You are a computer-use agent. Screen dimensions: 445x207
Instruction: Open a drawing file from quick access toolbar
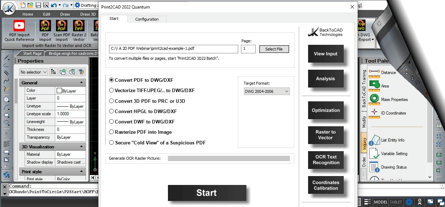[x=30, y=5]
